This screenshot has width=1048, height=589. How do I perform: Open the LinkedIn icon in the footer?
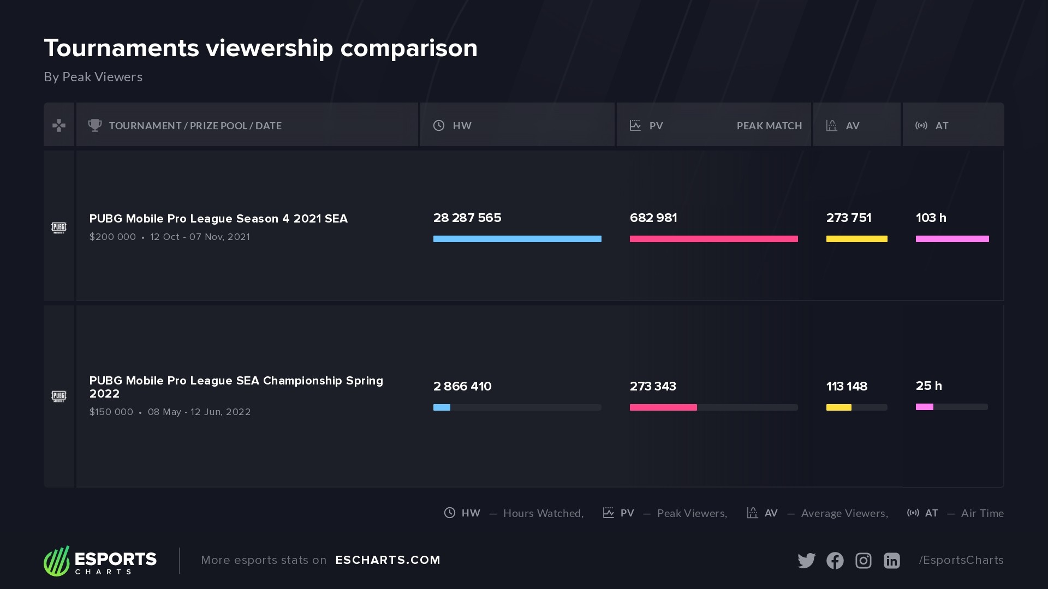891,560
